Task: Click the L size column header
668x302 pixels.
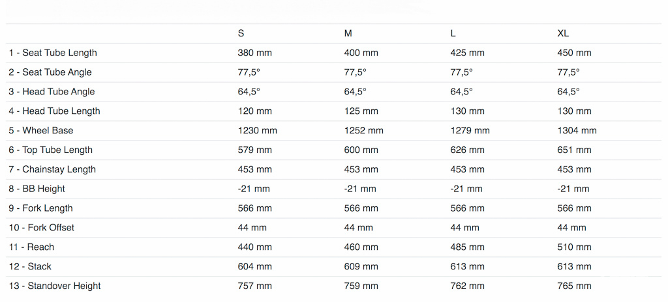Action: 453,33
